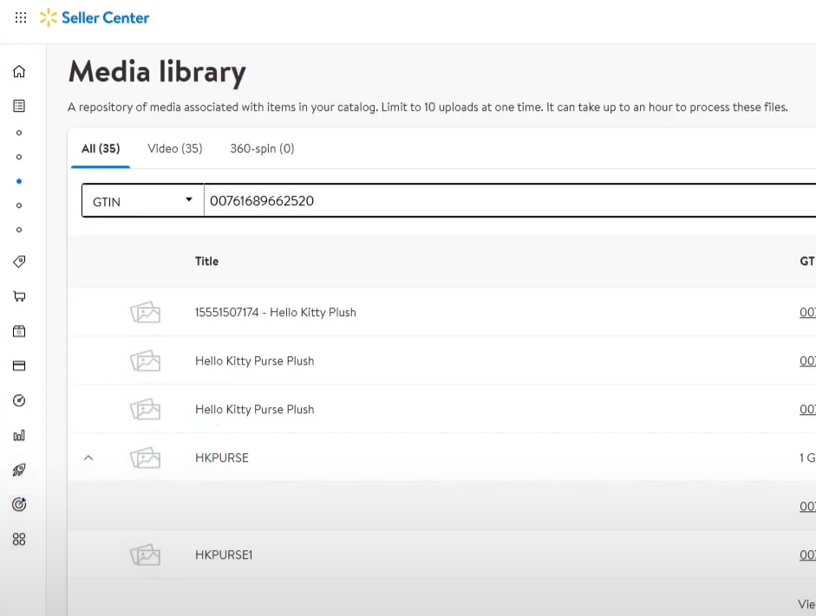The width and height of the screenshot is (816, 616).
Task: Go to Home in the sidebar
Action: pos(19,72)
